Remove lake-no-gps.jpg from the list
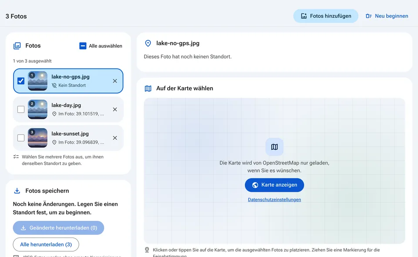 115,81
